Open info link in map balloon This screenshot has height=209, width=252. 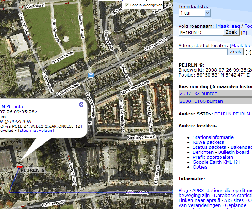pos(19,107)
